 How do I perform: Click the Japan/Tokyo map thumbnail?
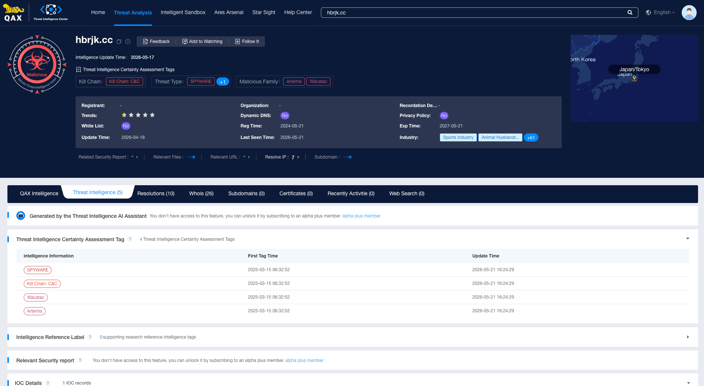pos(634,78)
